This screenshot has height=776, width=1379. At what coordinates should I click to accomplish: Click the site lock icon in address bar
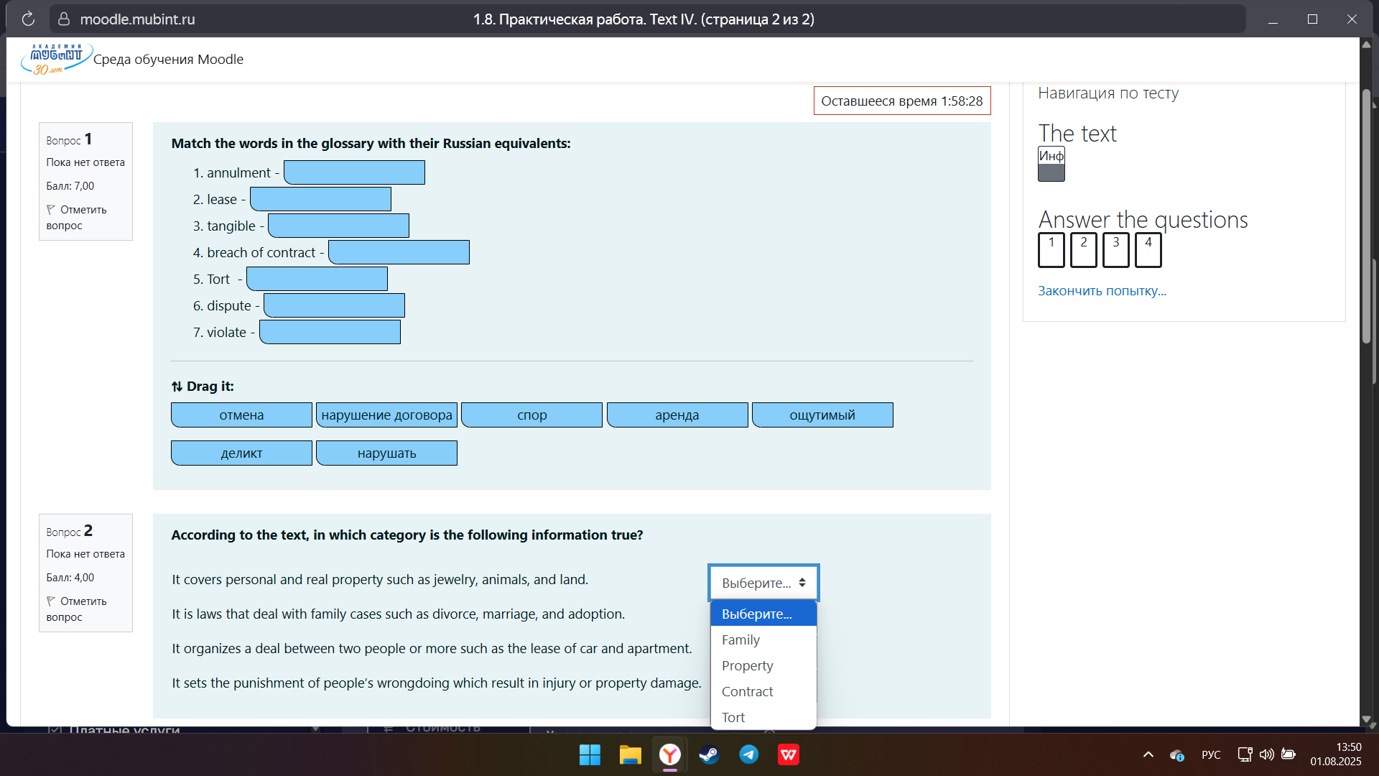[x=64, y=19]
